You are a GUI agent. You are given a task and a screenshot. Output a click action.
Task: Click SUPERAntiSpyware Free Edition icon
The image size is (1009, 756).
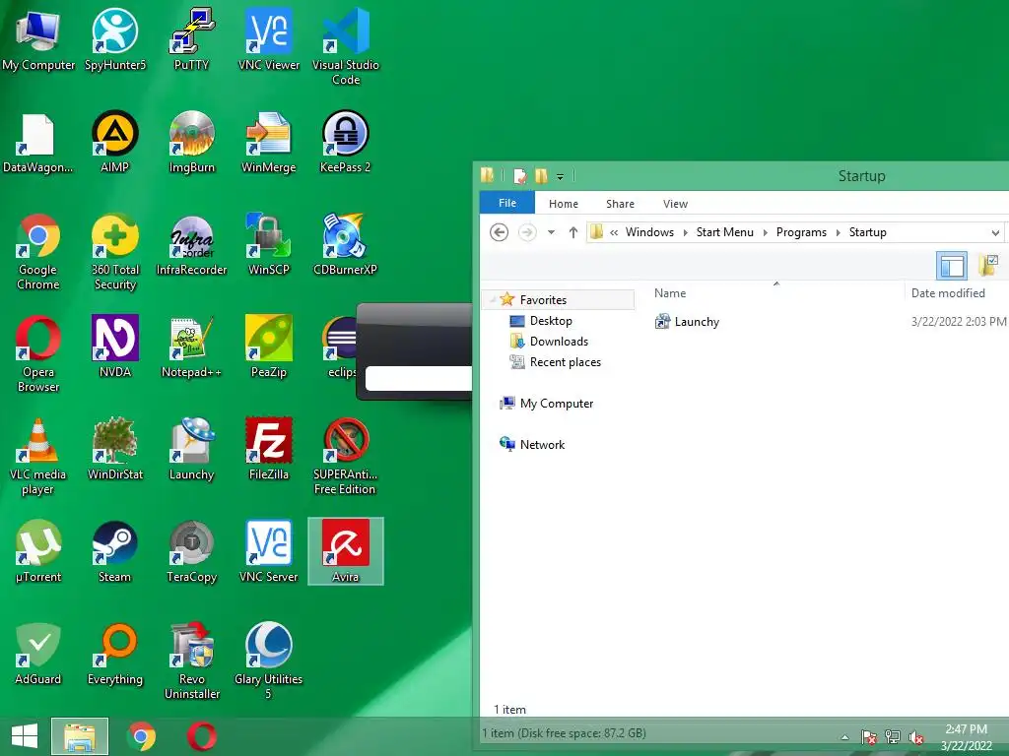(346, 456)
